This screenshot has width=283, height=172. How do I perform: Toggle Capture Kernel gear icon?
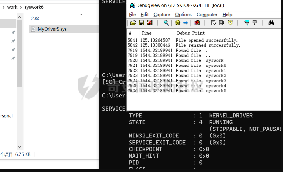tap(178, 23)
